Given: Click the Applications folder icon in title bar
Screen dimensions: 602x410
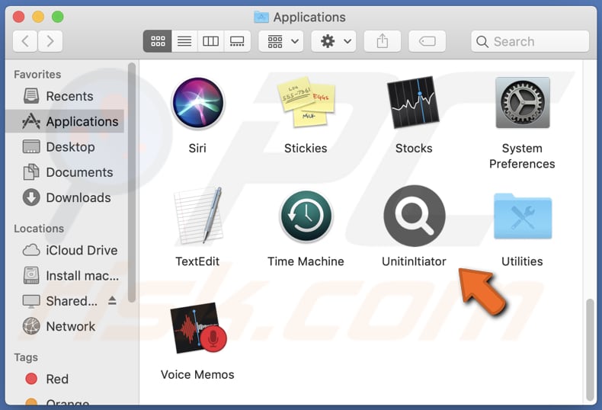Looking at the screenshot, I should [261, 17].
